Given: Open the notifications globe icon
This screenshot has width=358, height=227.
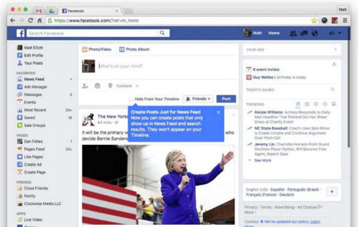Looking at the screenshot, I should [315, 33].
